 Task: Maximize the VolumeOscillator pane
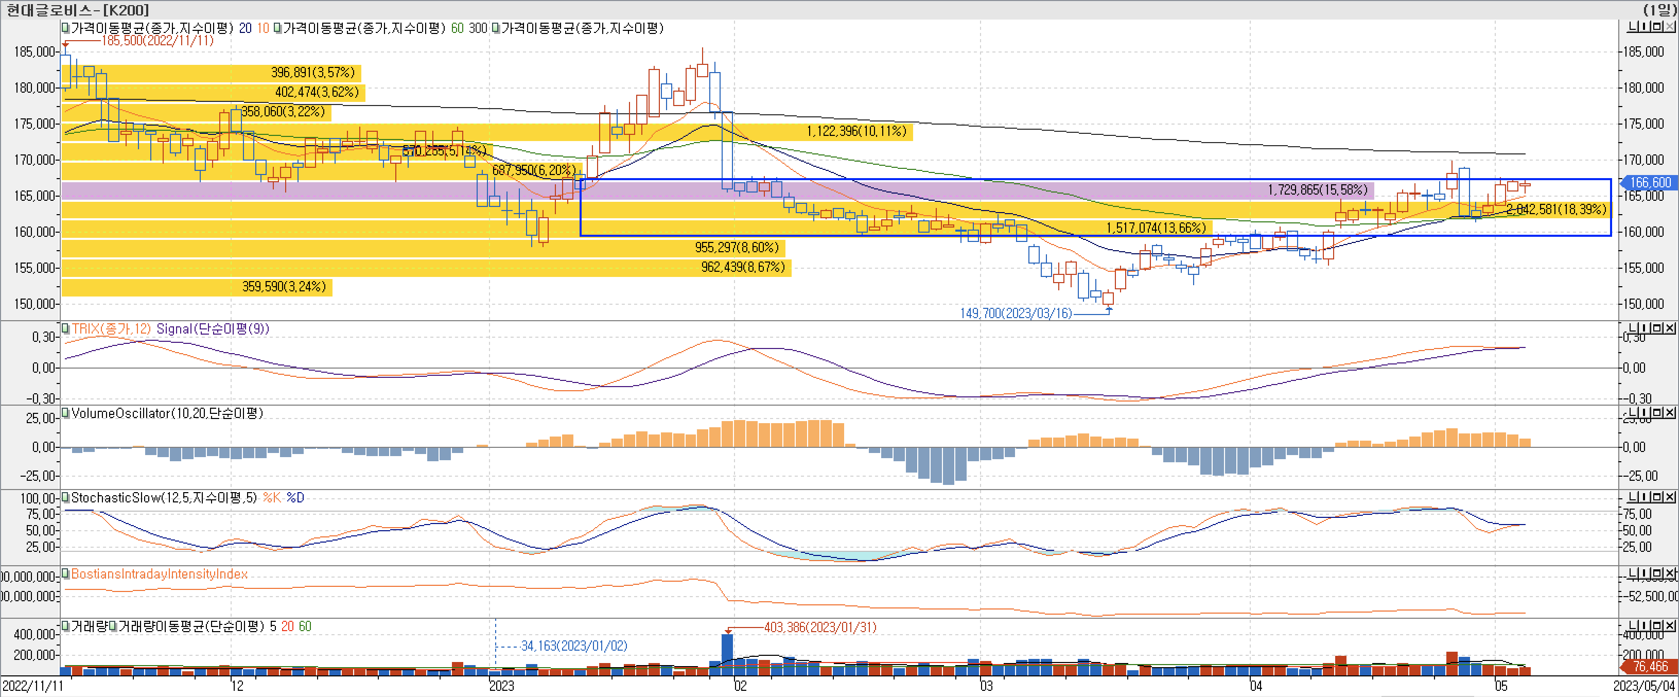coord(1657,413)
